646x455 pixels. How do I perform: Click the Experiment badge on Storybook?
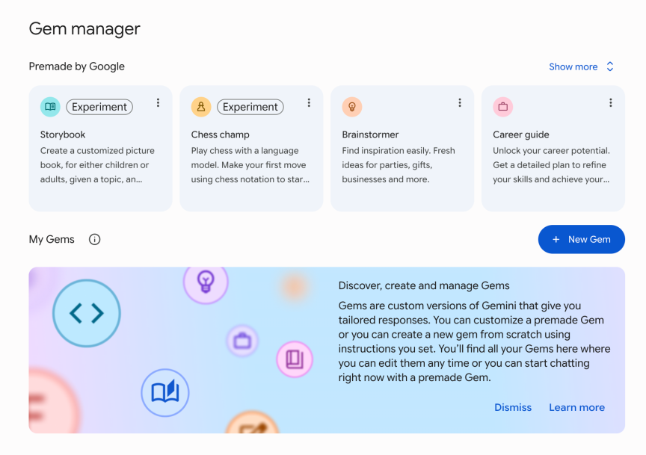click(x=99, y=107)
